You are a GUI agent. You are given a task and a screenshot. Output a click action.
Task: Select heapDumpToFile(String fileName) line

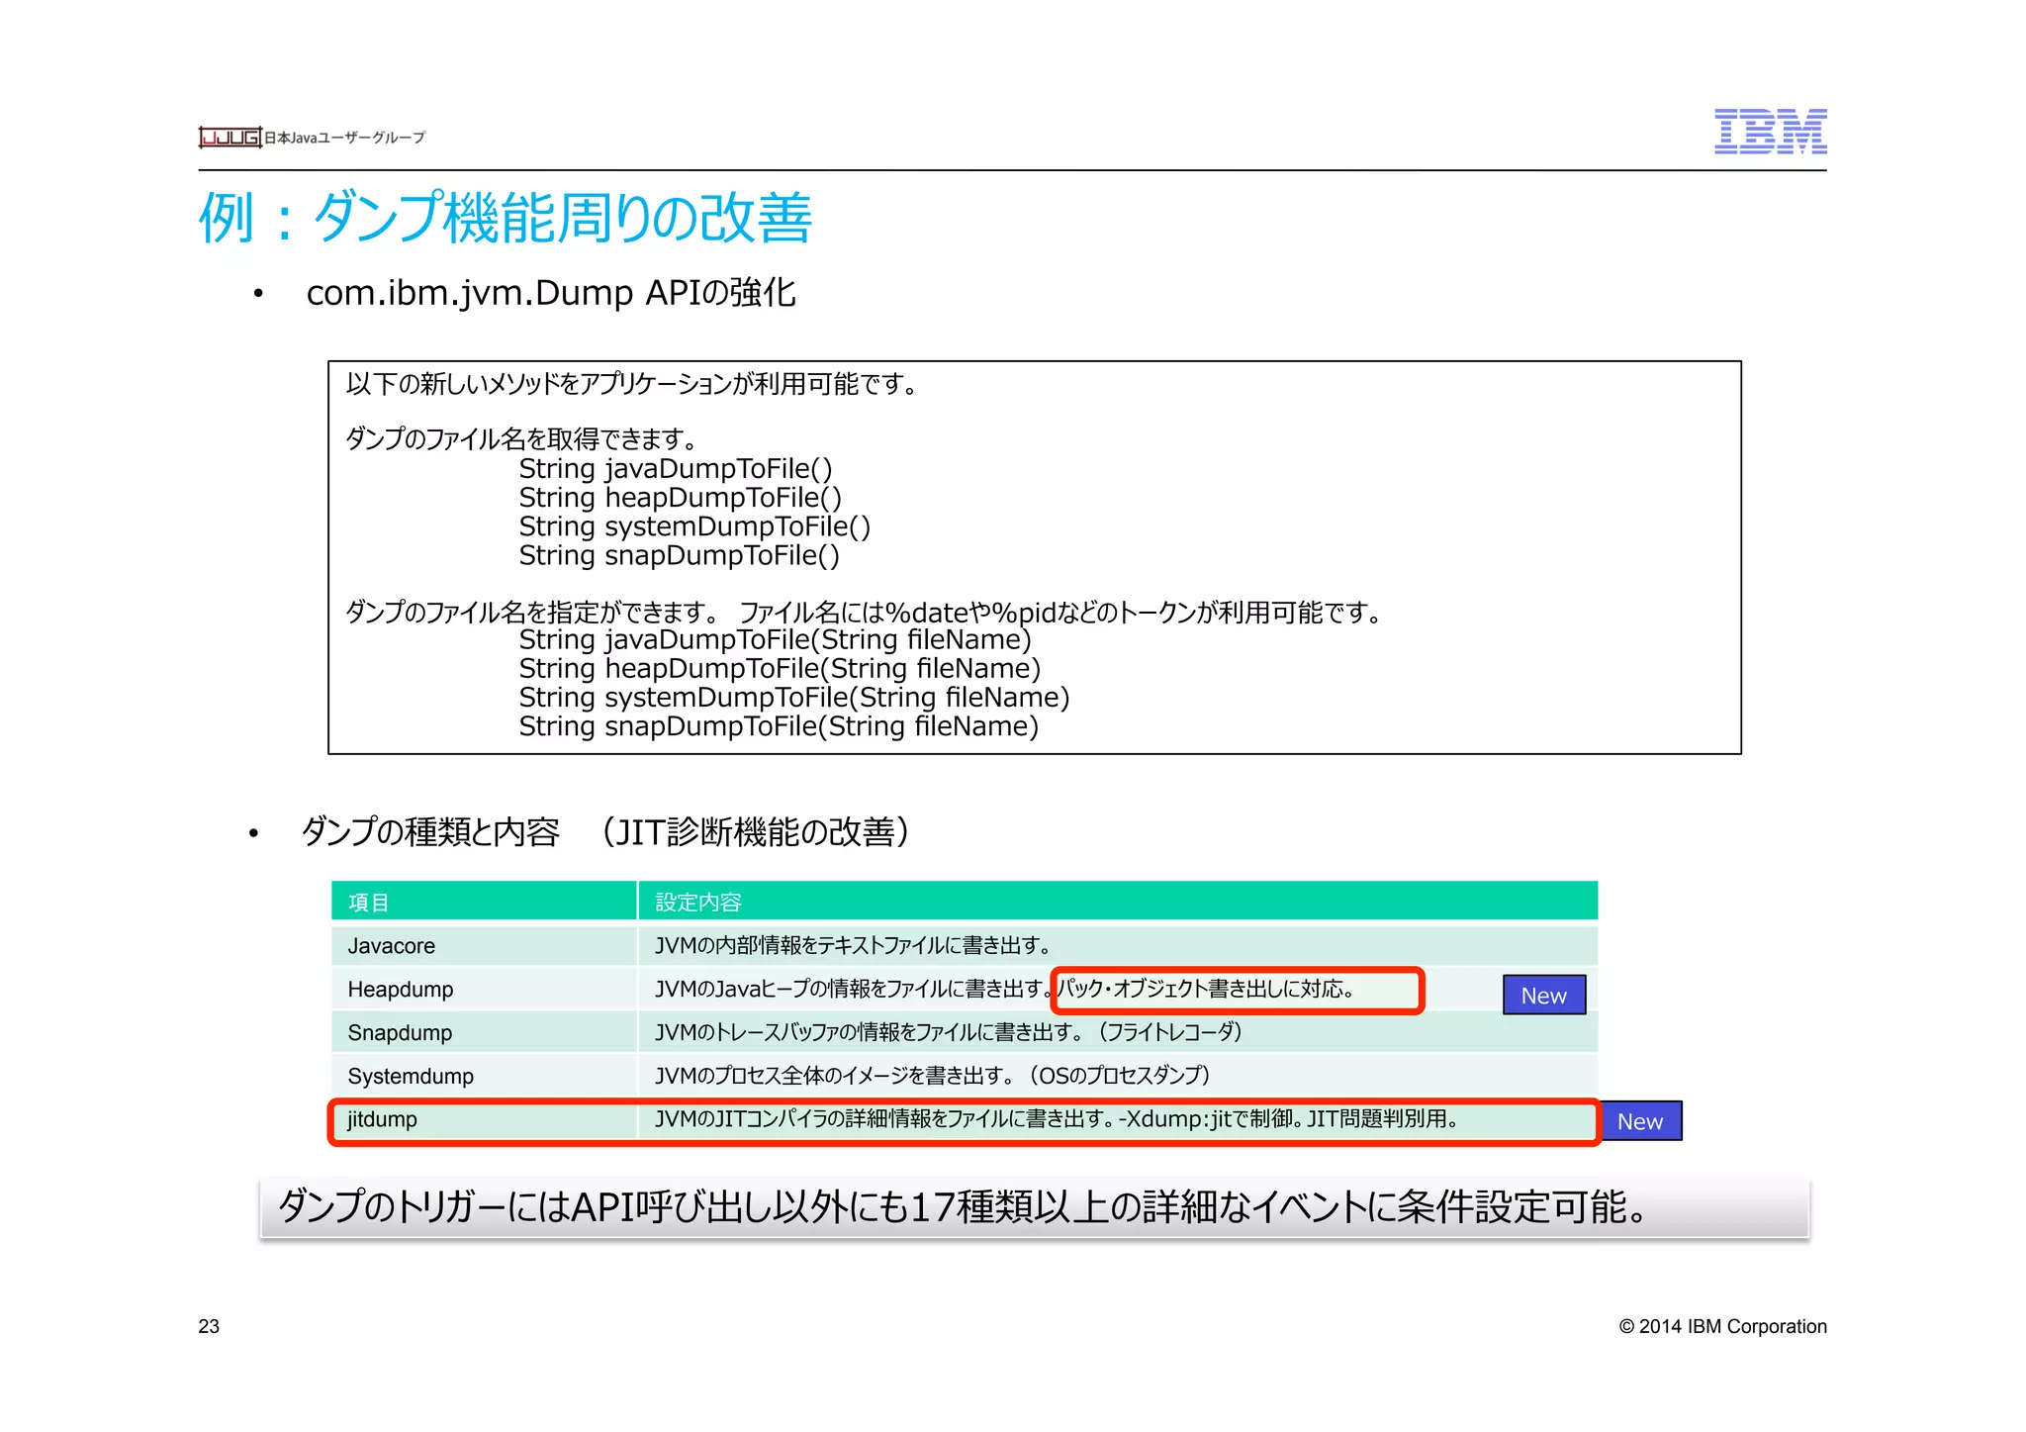coord(780,668)
